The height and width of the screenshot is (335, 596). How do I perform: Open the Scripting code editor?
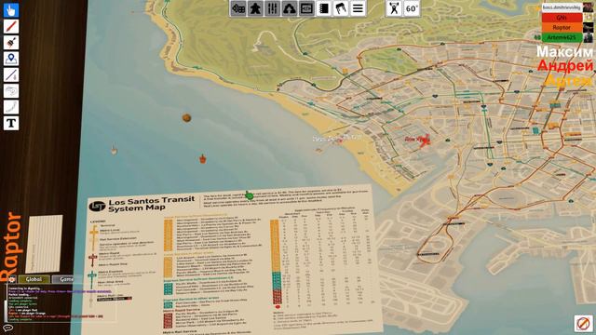(x=306, y=8)
